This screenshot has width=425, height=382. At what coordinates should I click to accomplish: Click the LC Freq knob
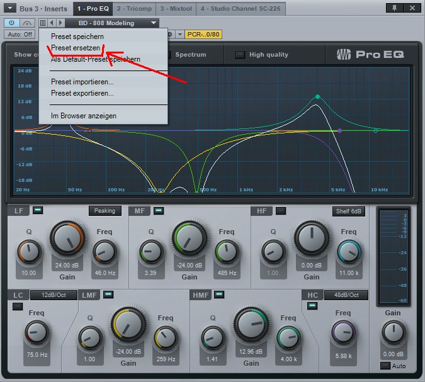pos(37,333)
